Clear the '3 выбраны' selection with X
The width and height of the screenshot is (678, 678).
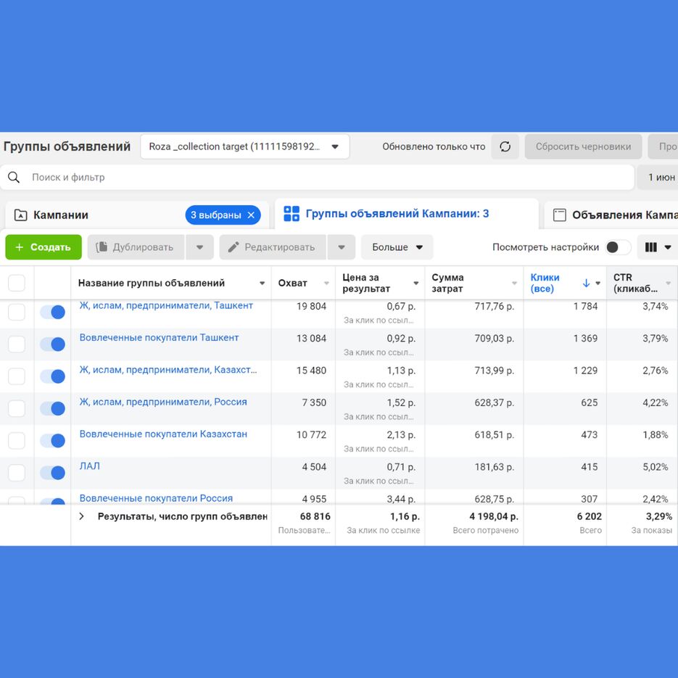coord(251,215)
